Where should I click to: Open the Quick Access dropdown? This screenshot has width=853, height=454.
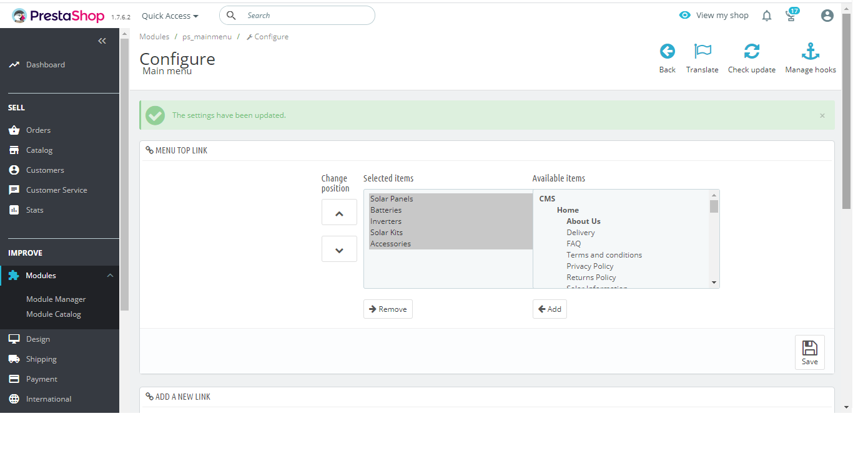[170, 16]
